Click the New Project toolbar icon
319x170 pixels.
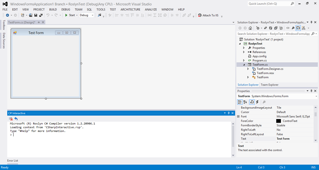click(x=22, y=15)
